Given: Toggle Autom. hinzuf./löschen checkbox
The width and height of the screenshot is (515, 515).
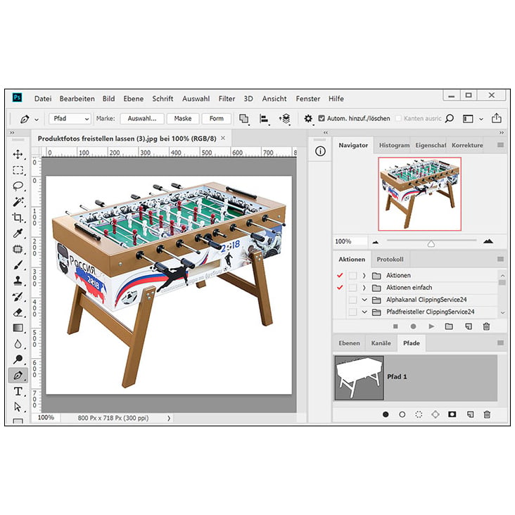Looking at the screenshot, I should (322, 118).
